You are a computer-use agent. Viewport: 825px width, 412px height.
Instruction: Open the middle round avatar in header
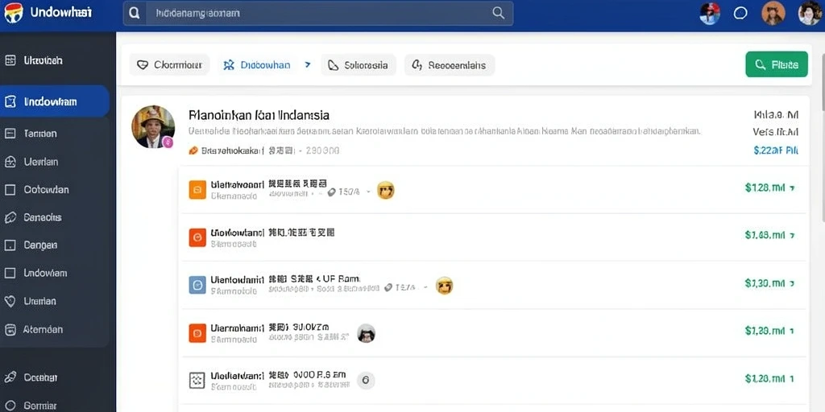pyautogui.click(x=773, y=13)
